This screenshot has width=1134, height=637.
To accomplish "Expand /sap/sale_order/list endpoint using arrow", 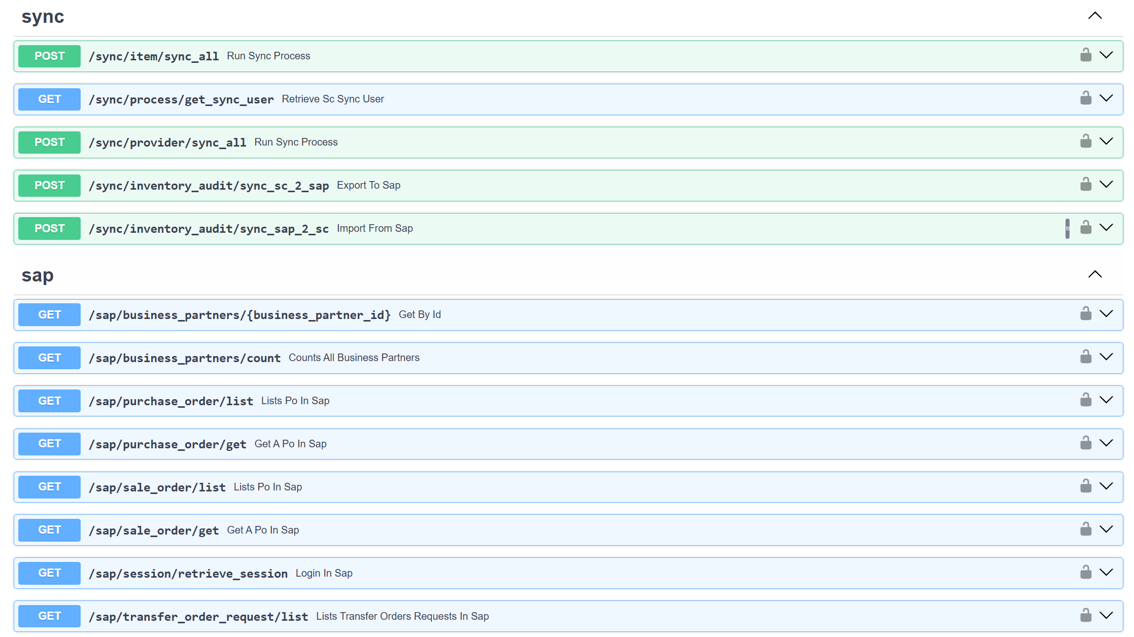I will (1106, 486).
